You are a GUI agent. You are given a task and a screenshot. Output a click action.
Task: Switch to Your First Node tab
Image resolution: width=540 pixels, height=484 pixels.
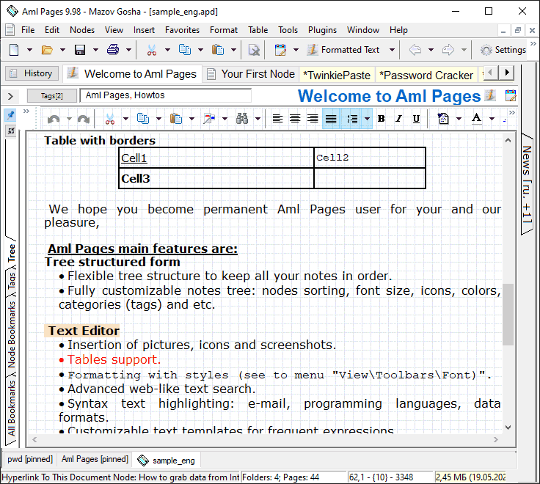point(251,74)
